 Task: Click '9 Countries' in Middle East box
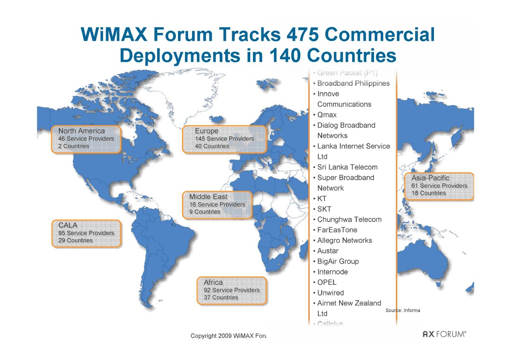(205, 212)
